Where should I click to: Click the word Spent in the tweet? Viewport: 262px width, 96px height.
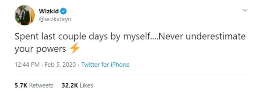[26, 37]
